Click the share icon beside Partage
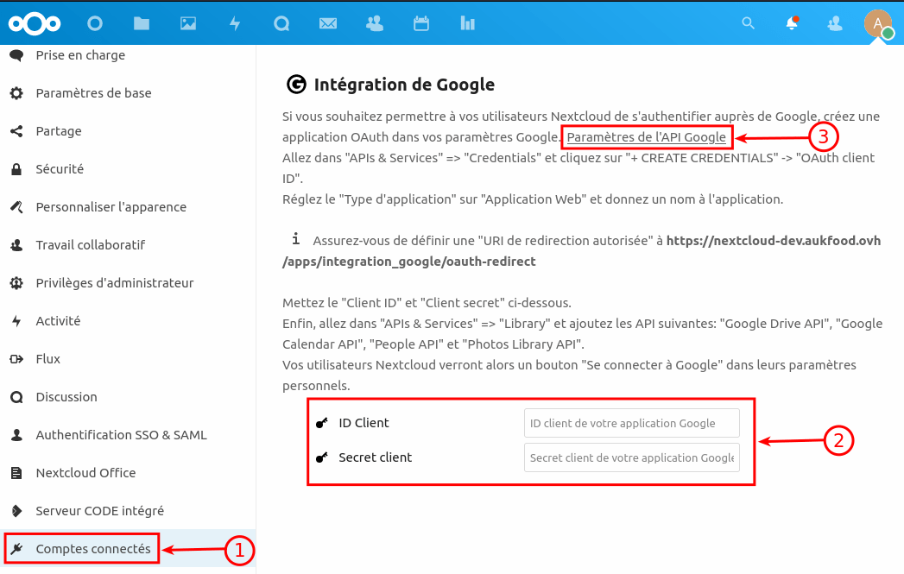This screenshot has width=904, height=574. [16, 131]
